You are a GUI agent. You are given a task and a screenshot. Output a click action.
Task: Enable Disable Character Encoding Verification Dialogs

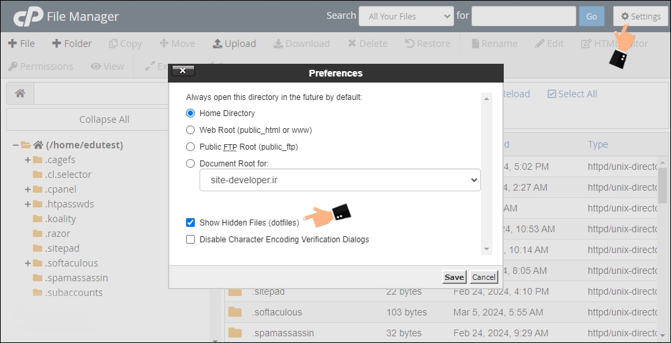pyautogui.click(x=191, y=240)
